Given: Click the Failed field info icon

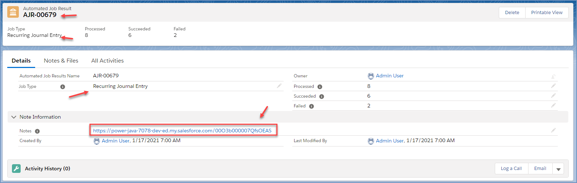Looking at the screenshot, I should tap(312, 106).
